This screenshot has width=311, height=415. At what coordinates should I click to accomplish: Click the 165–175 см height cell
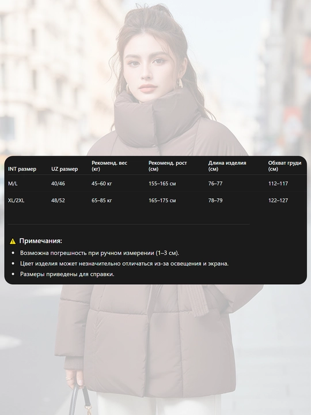(162, 201)
